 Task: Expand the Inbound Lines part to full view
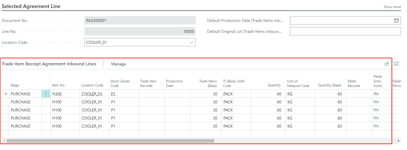[396, 64]
